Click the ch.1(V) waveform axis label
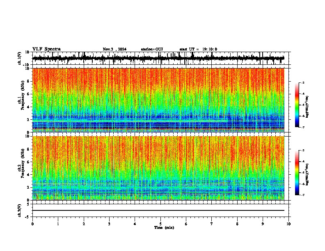325x251 pixels. click(x=20, y=58)
